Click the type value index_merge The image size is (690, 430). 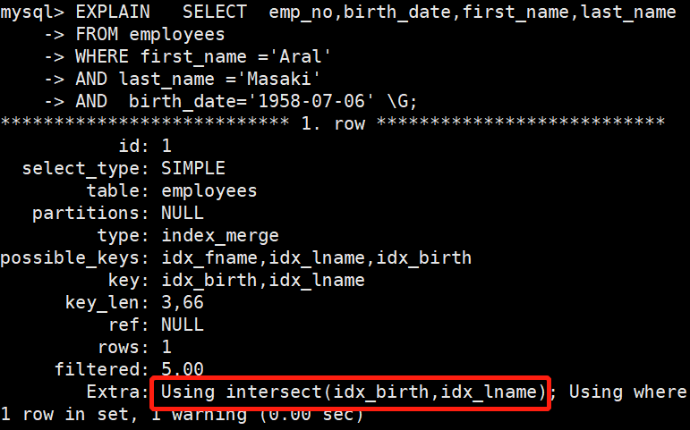220,235
